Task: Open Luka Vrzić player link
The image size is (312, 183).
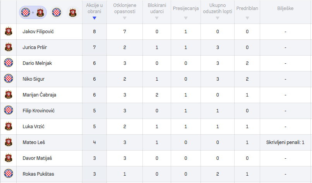Action: tap(33, 126)
